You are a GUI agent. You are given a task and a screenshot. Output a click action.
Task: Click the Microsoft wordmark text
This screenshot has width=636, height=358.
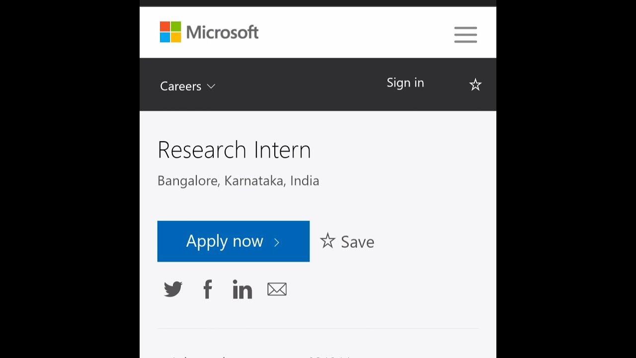point(222,33)
